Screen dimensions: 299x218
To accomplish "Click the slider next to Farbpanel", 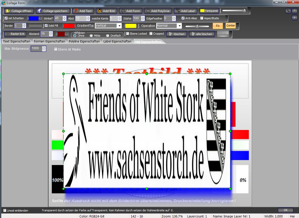I will click(234, 11).
